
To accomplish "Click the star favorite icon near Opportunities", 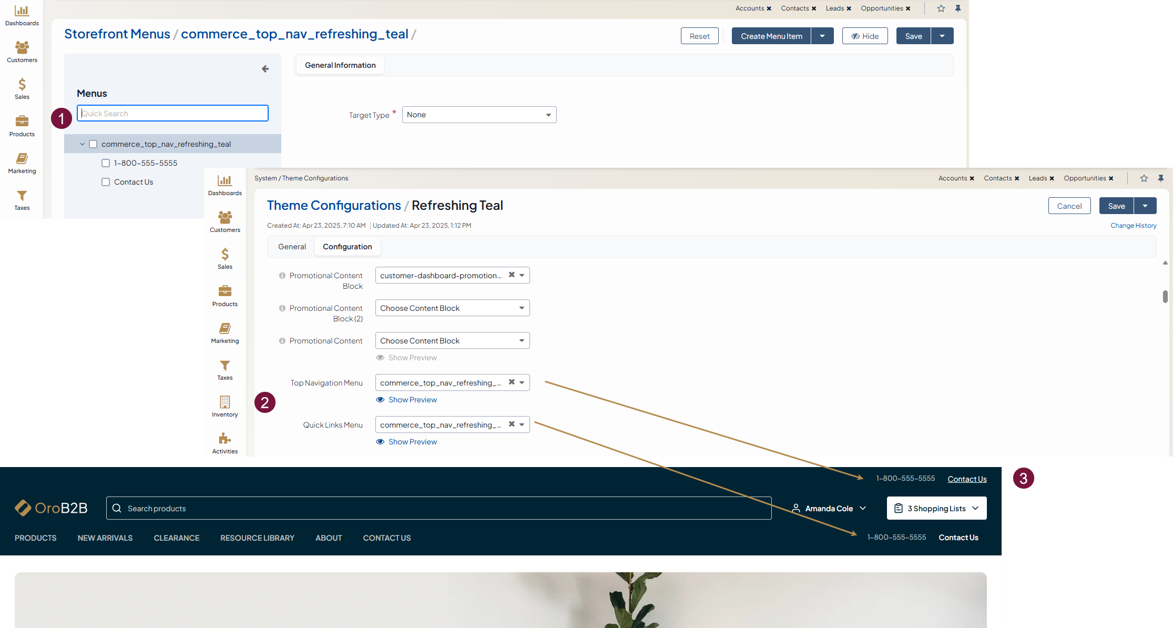I will [941, 8].
